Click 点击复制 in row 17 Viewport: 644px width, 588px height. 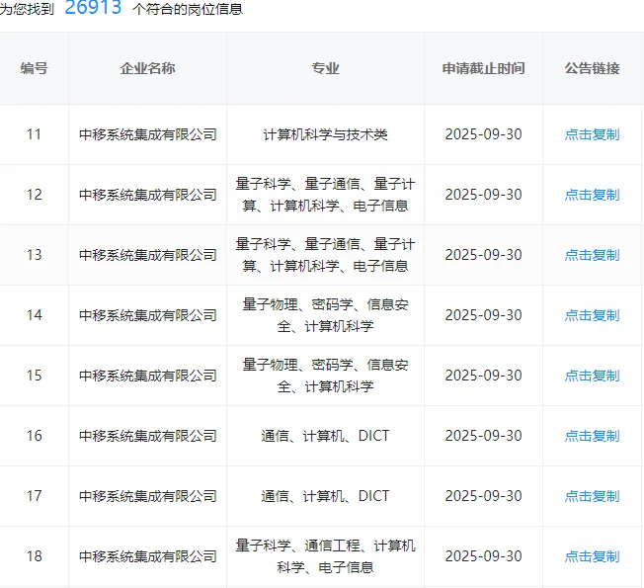tap(592, 496)
